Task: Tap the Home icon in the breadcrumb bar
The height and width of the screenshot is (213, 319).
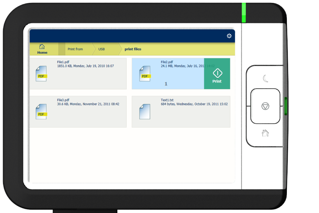Action: coord(42,49)
